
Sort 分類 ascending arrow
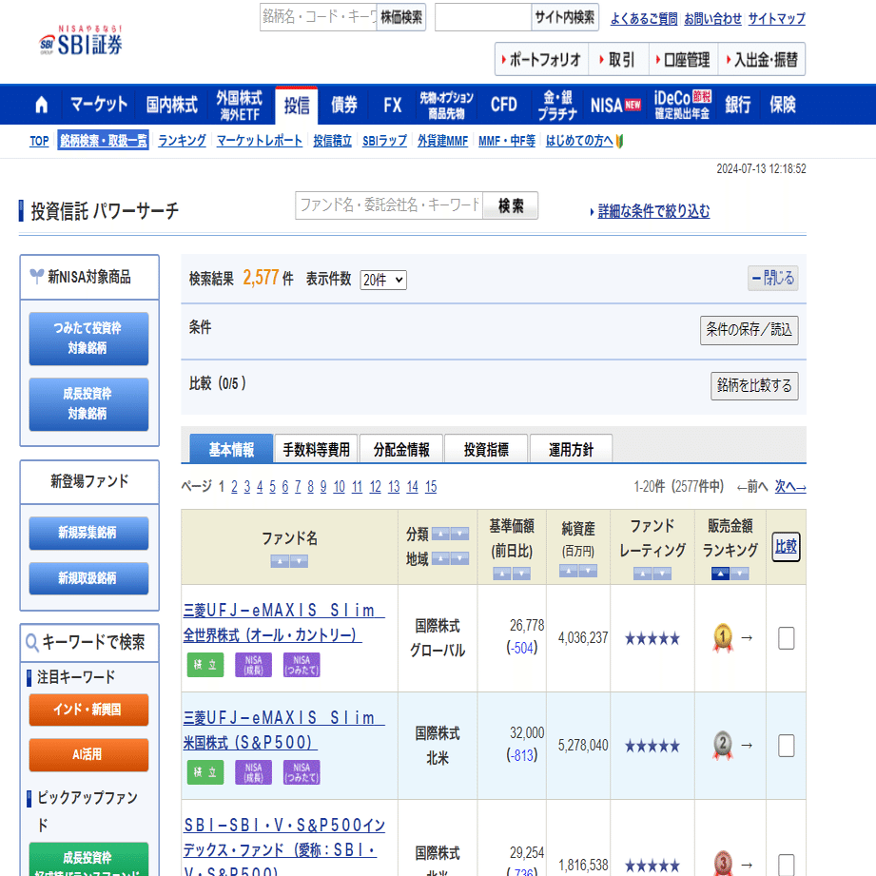[440, 534]
